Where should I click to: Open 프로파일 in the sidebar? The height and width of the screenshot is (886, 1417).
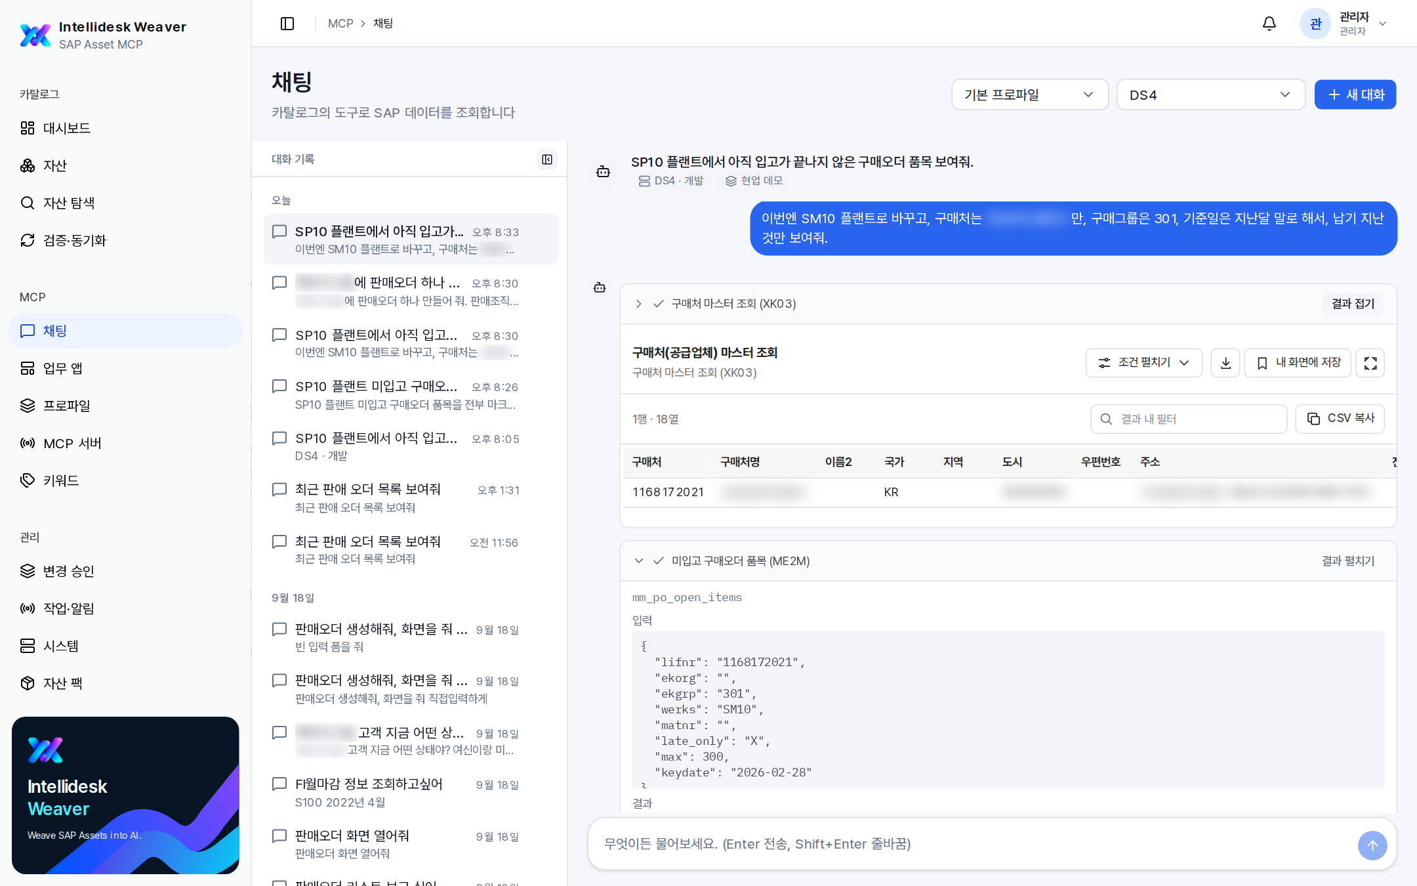pyautogui.click(x=125, y=406)
